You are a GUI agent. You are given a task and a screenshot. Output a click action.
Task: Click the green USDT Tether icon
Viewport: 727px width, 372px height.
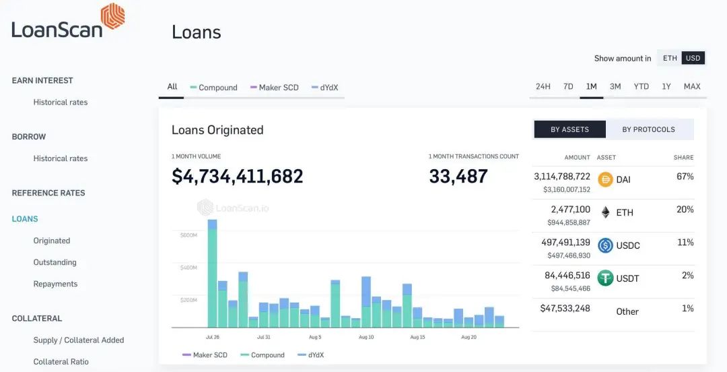[x=605, y=278]
